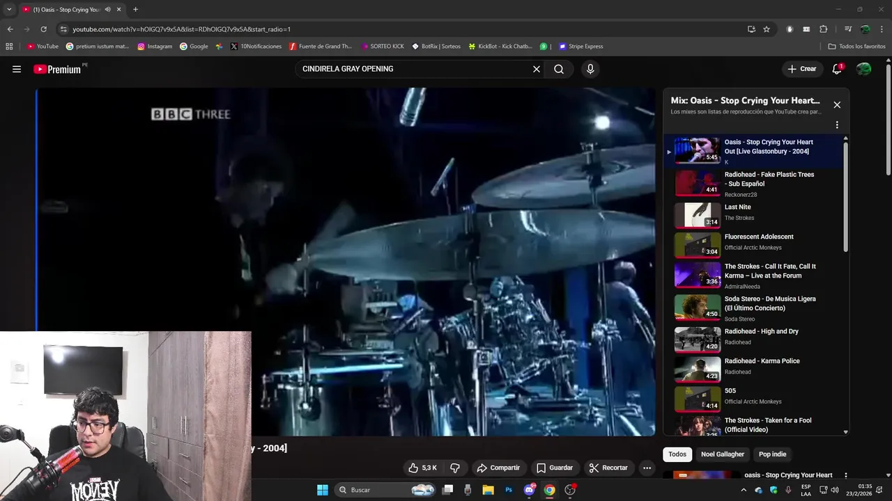Play Radiohead Karma Police
This screenshot has height=501, width=892.
(753, 369)
